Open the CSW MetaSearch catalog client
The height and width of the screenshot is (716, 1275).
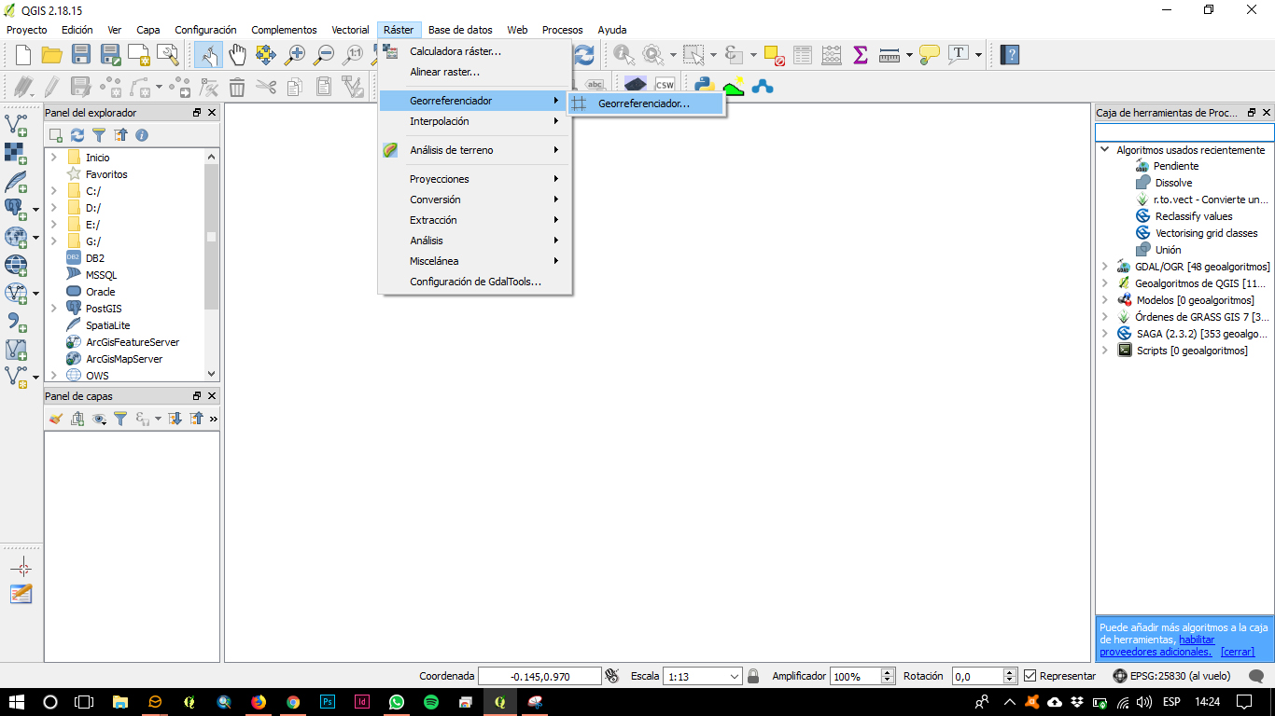[x=665, y=84]
